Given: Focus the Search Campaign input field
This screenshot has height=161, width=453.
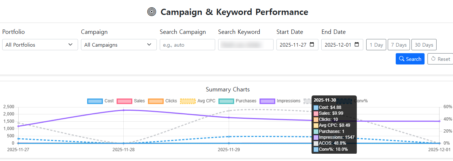Looking at the screenshot, I should coord(187,45).
